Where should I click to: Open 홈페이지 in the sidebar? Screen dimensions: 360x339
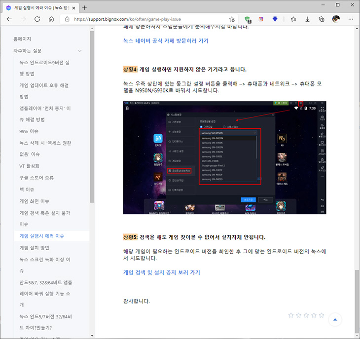(22, 39)
